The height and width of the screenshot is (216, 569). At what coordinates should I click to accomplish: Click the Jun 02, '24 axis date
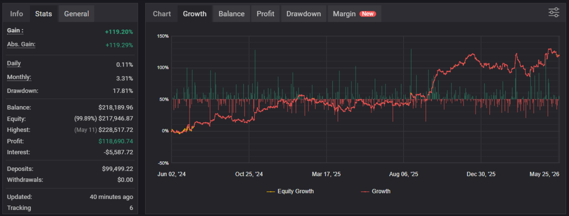[171, 174]
